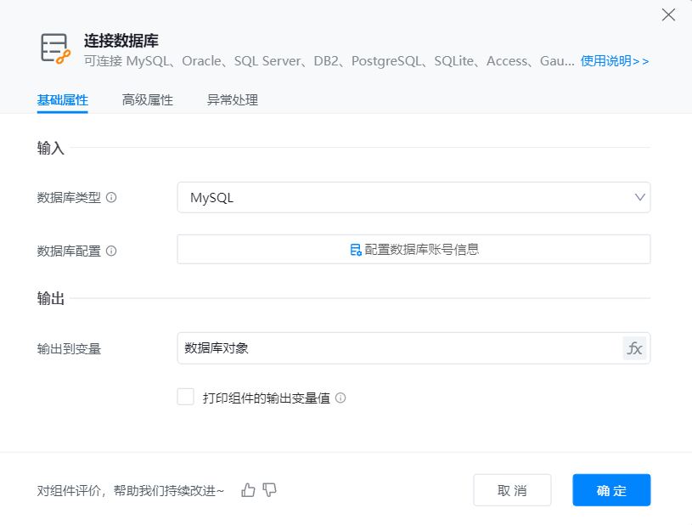
Task: Give a thumbs-down rating to the component
Action: 270,490
